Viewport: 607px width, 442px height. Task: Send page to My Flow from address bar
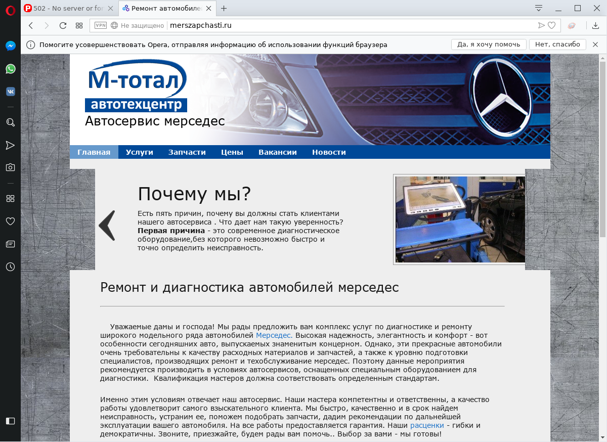point(541,25)
